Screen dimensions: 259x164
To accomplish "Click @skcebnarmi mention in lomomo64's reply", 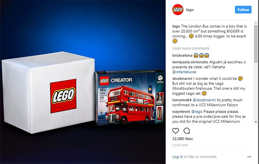I will tap(204, 100).
